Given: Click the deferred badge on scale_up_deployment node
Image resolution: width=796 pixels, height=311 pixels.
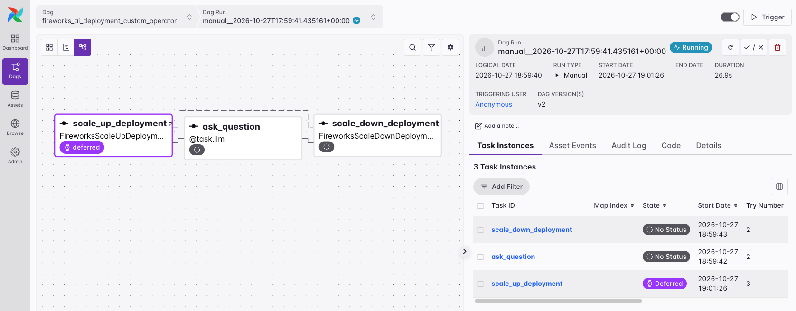Looking at the screenshot, I should (x=82, y=147).
